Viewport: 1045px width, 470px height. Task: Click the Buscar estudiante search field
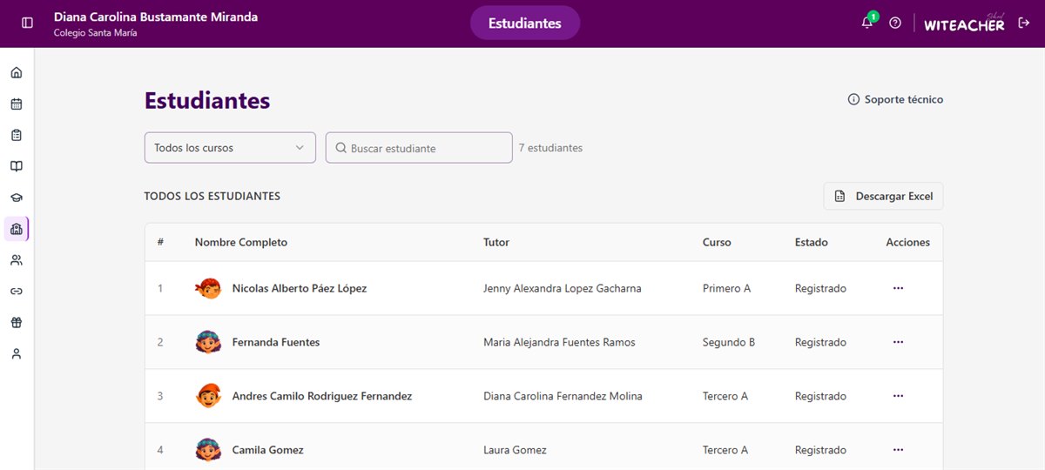419,148
